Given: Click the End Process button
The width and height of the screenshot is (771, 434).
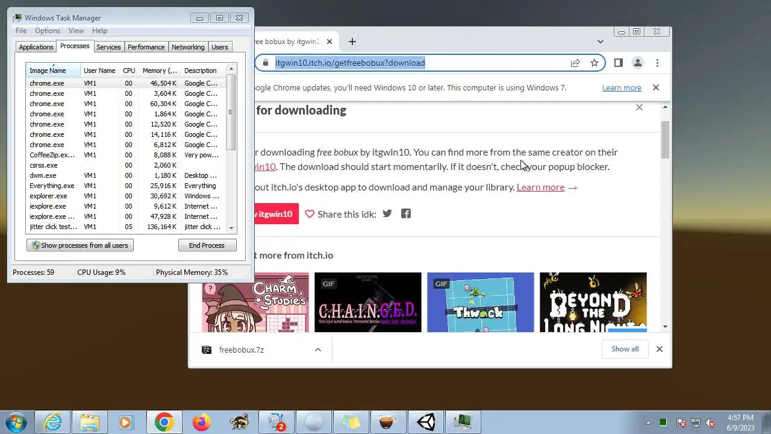Looking at the screenshot, I should click(207, 245).
